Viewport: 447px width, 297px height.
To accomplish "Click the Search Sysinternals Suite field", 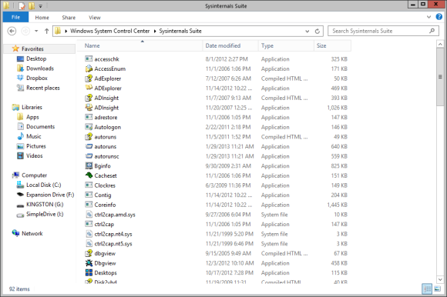I will [384, 31].
